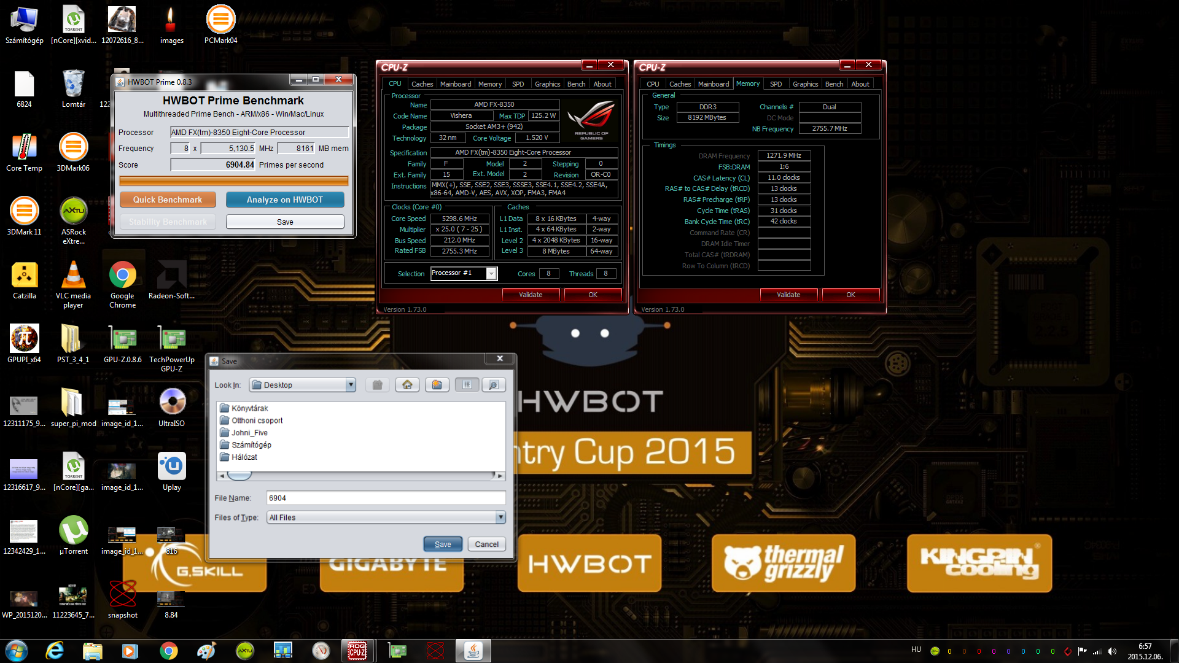Launch 3DMark06 shortcut
The height and width of the screenshot is (663, 1179).
pos(73,152)
